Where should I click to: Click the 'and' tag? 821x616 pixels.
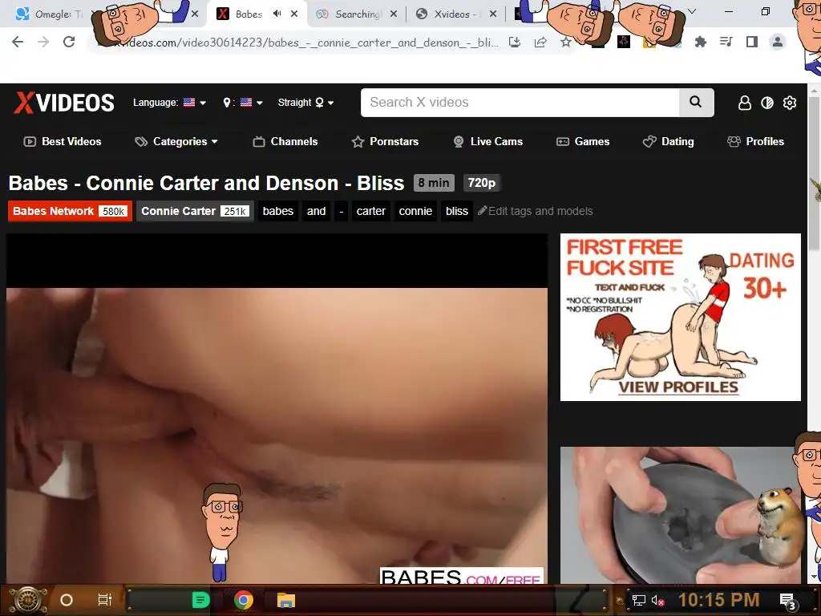pos(316,211)
